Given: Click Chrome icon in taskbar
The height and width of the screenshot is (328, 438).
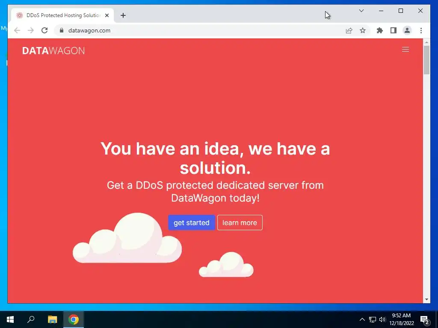Looking at the screenshot, I should pos(74,319).
